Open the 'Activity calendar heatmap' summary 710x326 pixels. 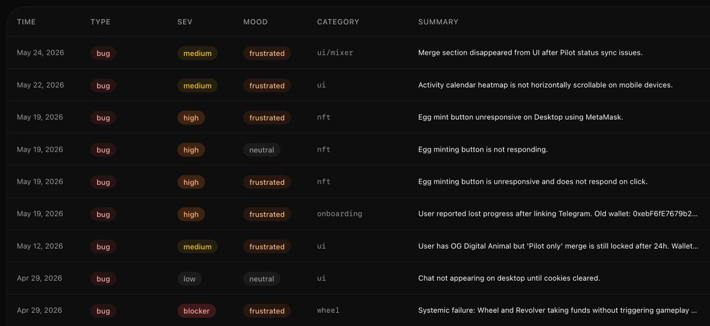point(546,85)
